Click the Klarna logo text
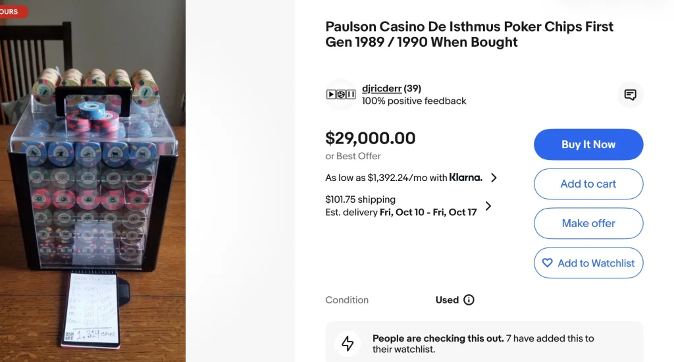The width and height of the screenshot is (674, 362). click(465, 177)
